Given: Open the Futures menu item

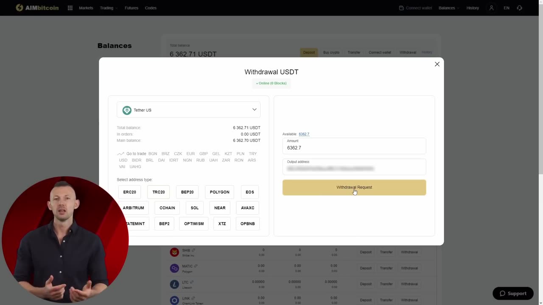Looking at the screenshot, I should 132,8.
